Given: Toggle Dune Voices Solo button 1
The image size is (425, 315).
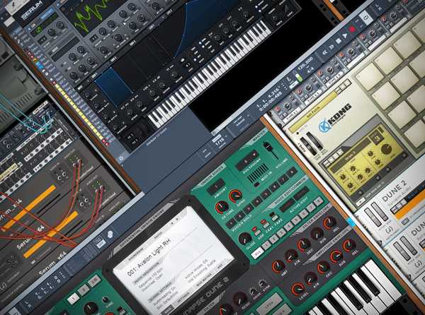Looking at the screenshot, I should coord(231,223).
